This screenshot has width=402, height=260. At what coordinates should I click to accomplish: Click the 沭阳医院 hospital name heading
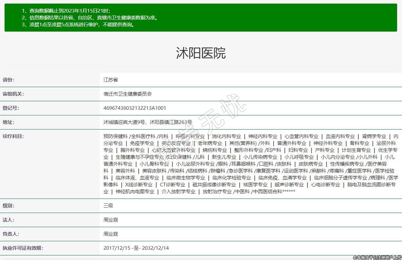pyautogui.click(x=201, y=53)
